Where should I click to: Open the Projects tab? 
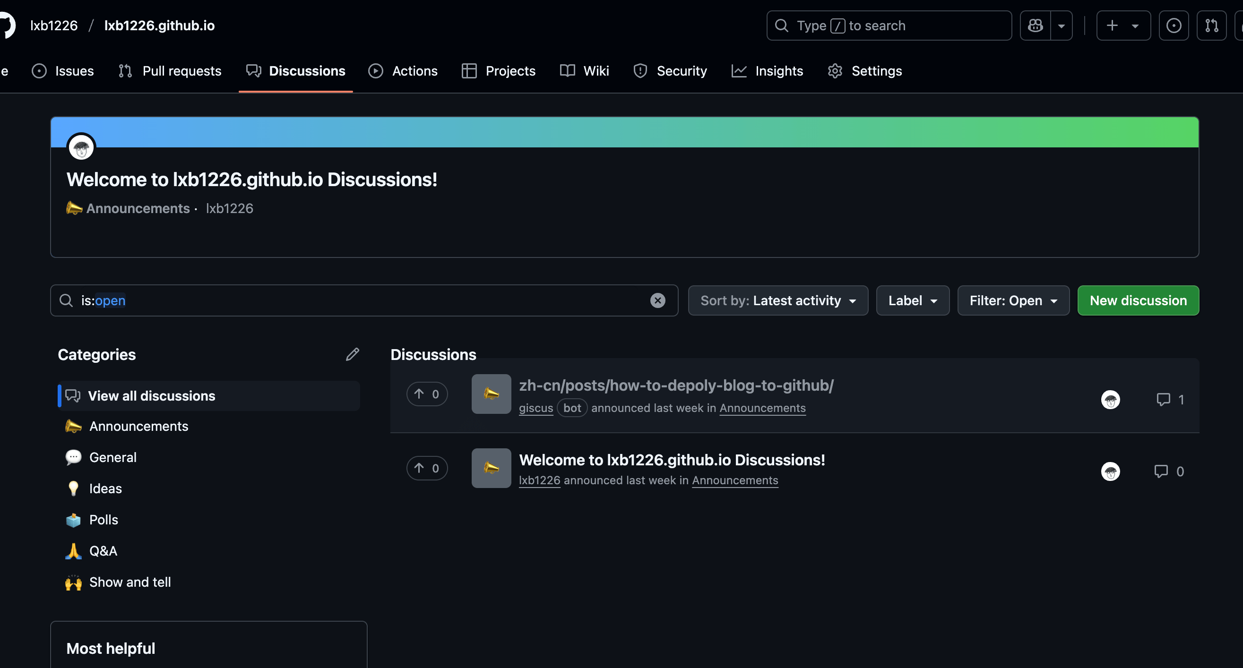[x=499, y=71]
